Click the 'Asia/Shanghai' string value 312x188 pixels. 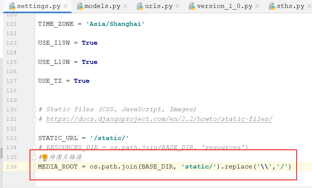click(x=115, y=24)
